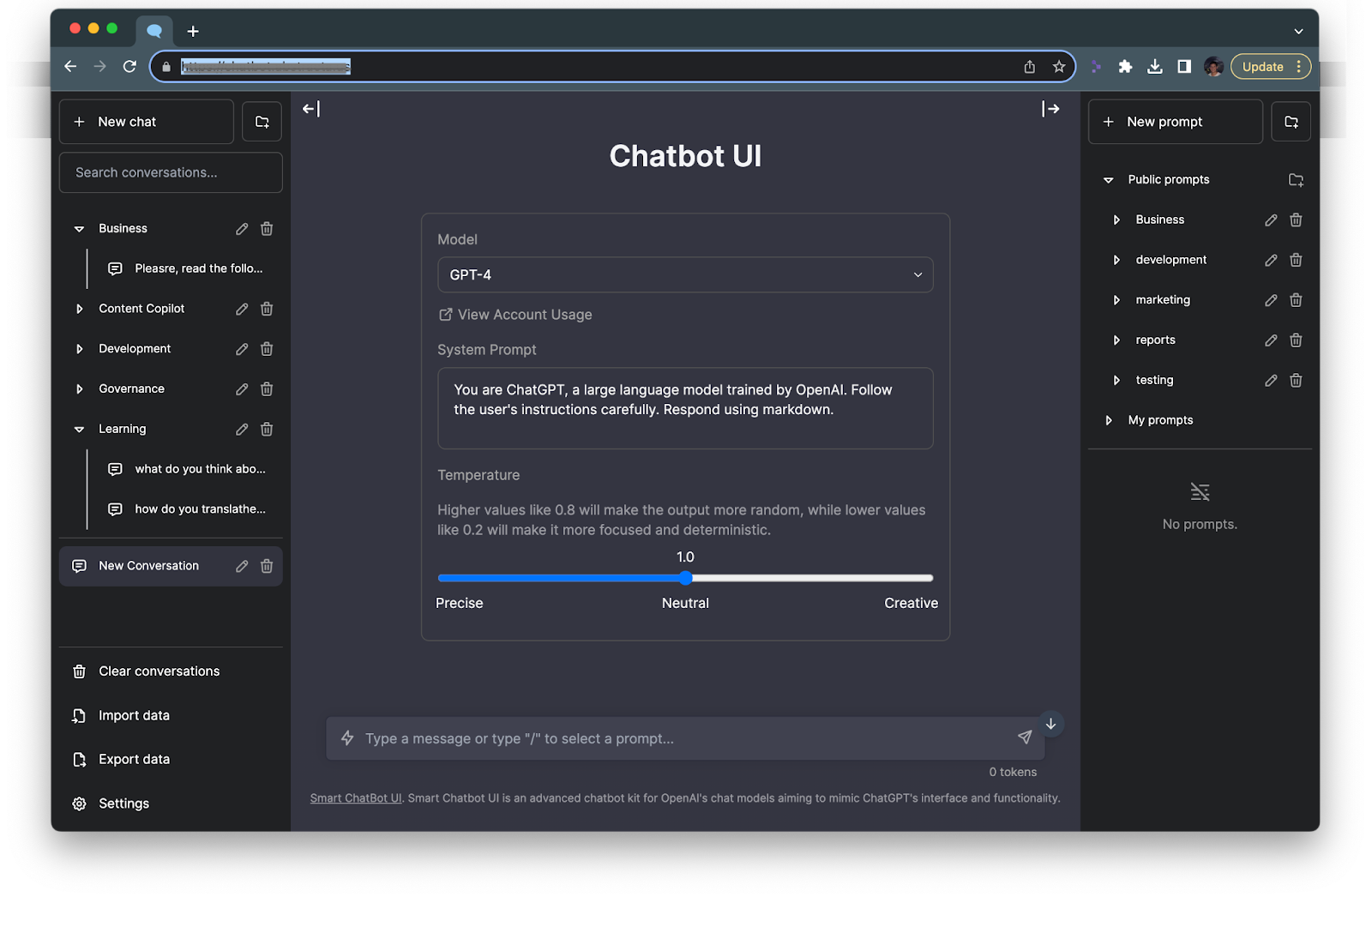
Task: Expand the reports prompt folder
Action: tap(1116, 340)
